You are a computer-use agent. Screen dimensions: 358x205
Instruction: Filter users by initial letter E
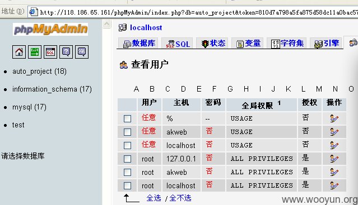pos(199,89)
